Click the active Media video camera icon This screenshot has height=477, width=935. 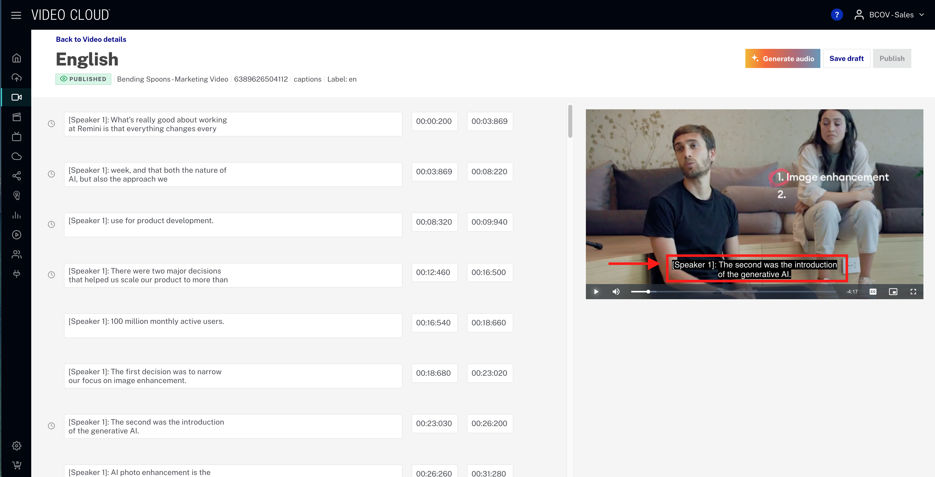pyautogui.click(x=16, y=97)
